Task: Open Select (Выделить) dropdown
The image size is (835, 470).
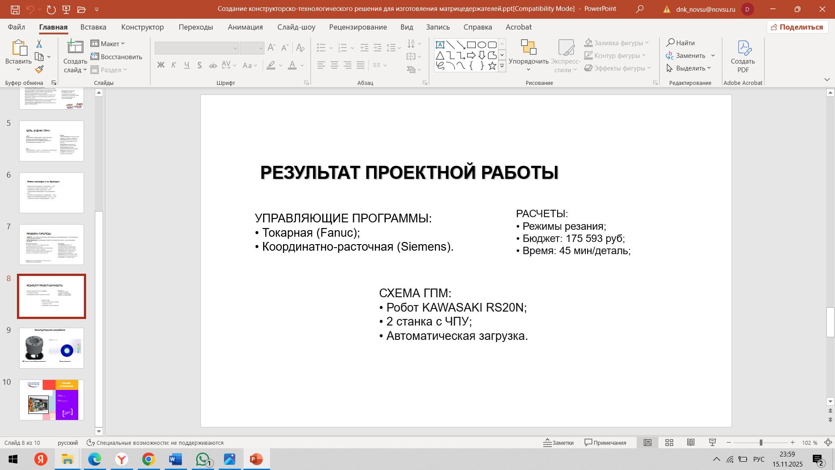Action: (689, 68)
